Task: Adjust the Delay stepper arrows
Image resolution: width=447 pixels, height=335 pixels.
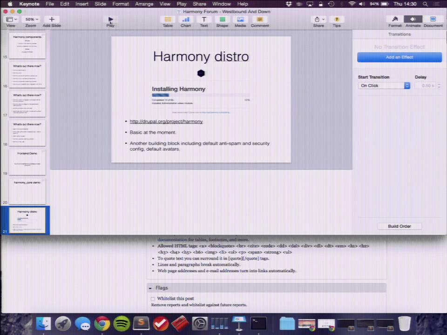Action: tap(439, 86)
